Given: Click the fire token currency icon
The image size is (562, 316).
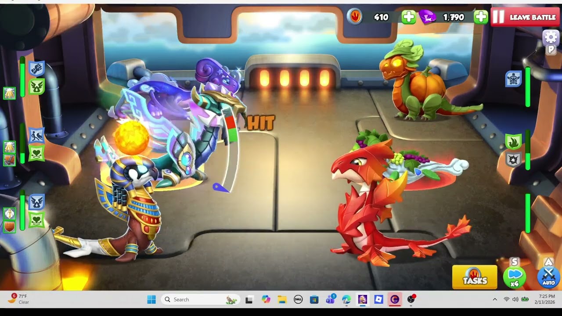Looking at the screenshot, I should tap(355, 17).
